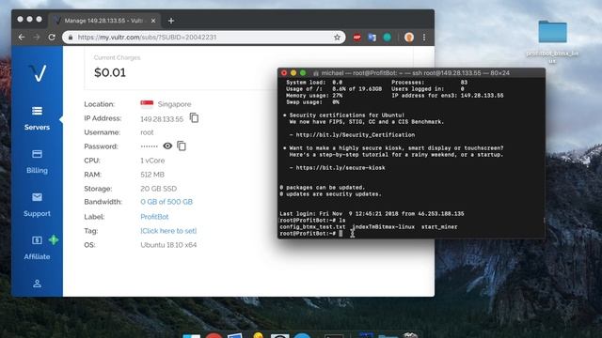
Task: Close the Manage 149.28.133.55 tab
Action: point(153,21)
